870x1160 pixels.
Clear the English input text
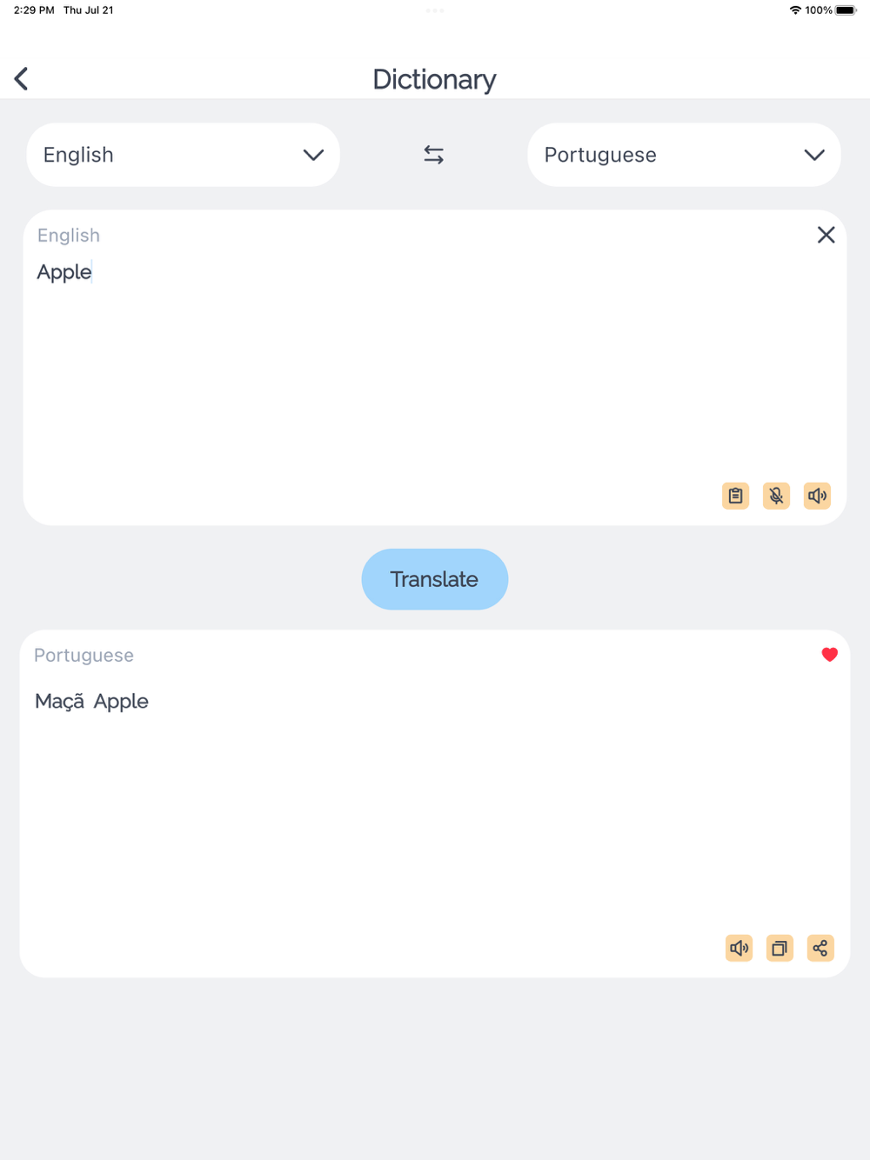tap(826, 235)
